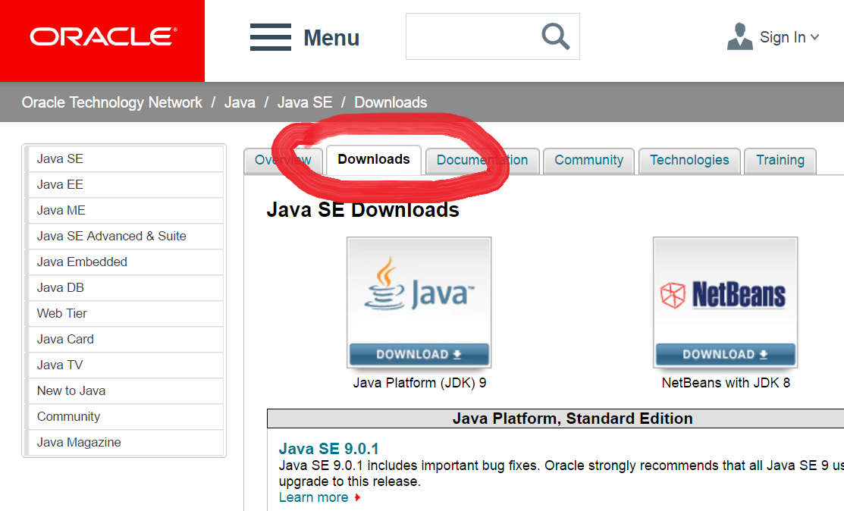The image size is (844, 511).
Task: Click the 'NetBeans with JDK 8' caption
Action: click(726, 383)
